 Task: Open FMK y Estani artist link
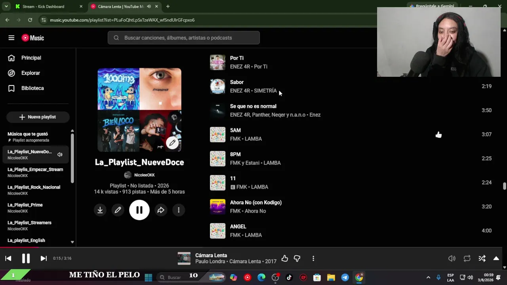(245, 163)
